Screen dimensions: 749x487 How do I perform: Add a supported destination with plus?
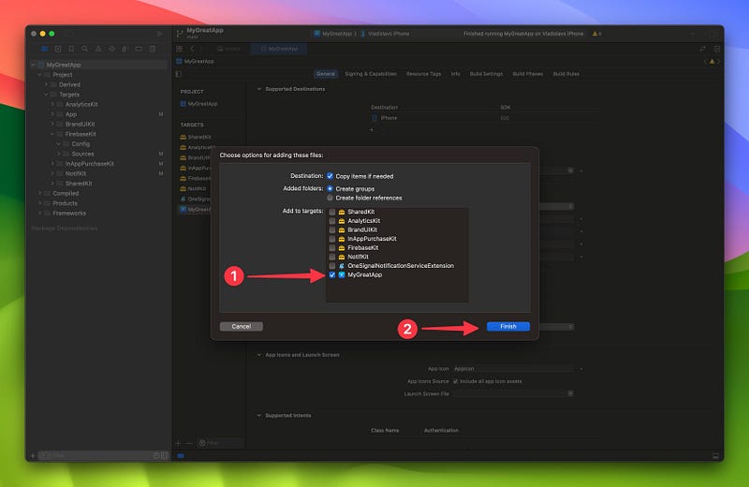coord(372,129)
